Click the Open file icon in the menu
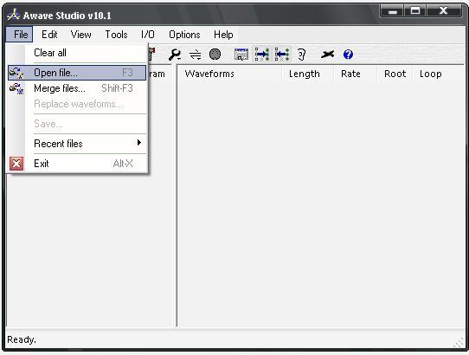 point(16,73)
